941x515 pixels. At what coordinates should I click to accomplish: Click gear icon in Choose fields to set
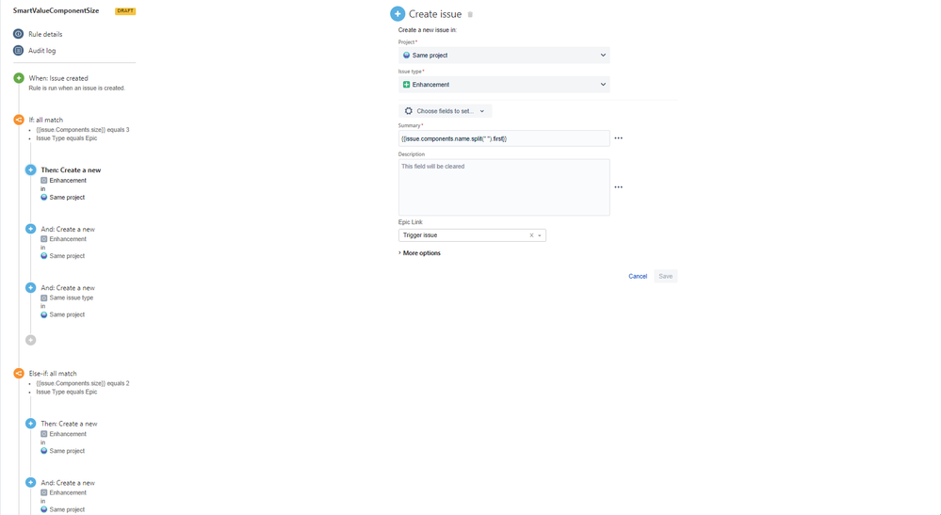[x=409, y=111]
